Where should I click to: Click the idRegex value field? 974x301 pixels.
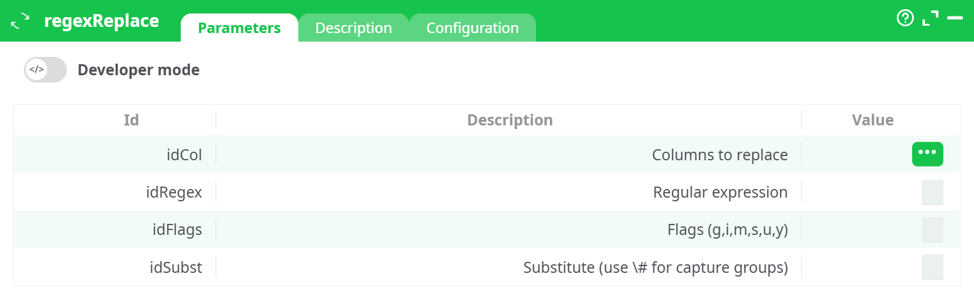coord(932,192)
